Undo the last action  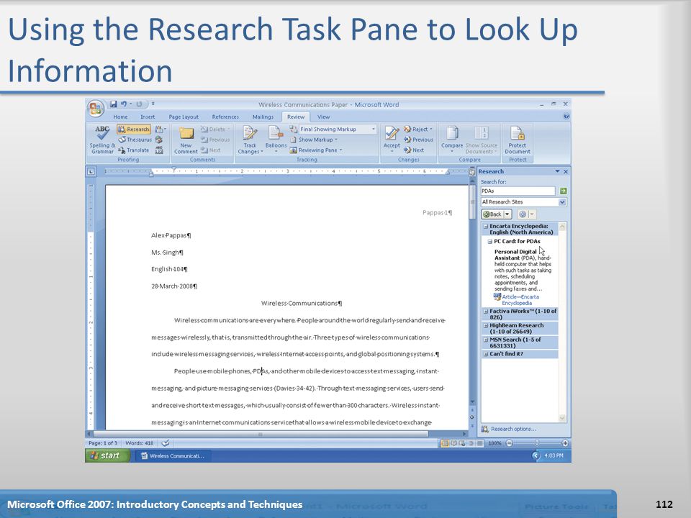[x=124, y=104]
